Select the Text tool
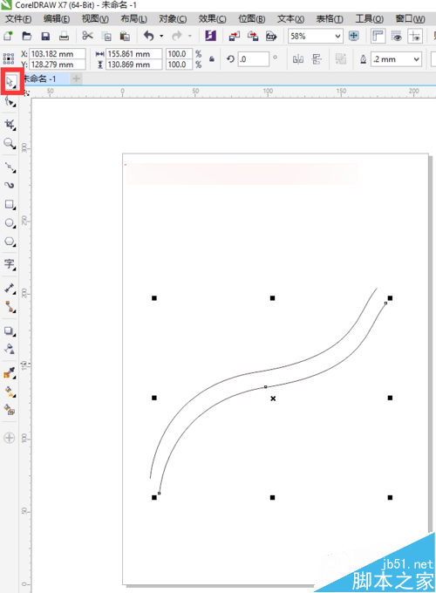 (x=10, y=264)
